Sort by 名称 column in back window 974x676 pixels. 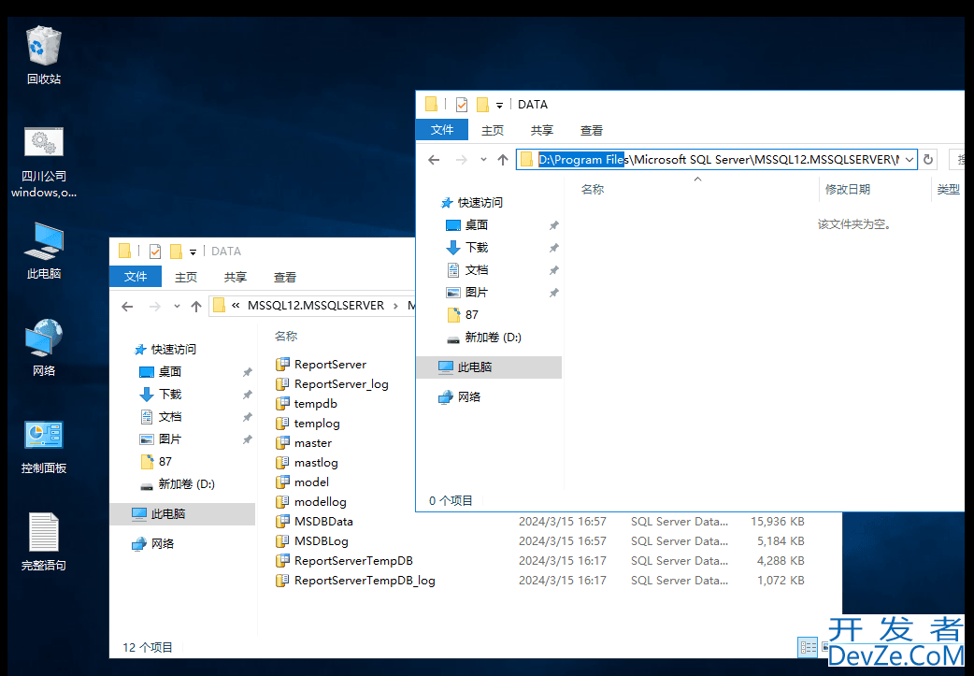(286, 337)
